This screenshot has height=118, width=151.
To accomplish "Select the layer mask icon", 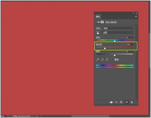I will click(x=102, y=22).
